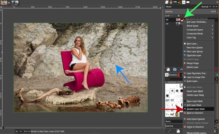Toggle Edit Layer Mask checkbox in menu
The width and height of the screenshot is (219, 134).
click(x=185, y=105)
